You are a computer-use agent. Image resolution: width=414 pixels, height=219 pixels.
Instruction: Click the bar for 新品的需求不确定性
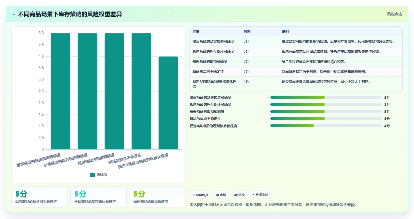[141, 91]
